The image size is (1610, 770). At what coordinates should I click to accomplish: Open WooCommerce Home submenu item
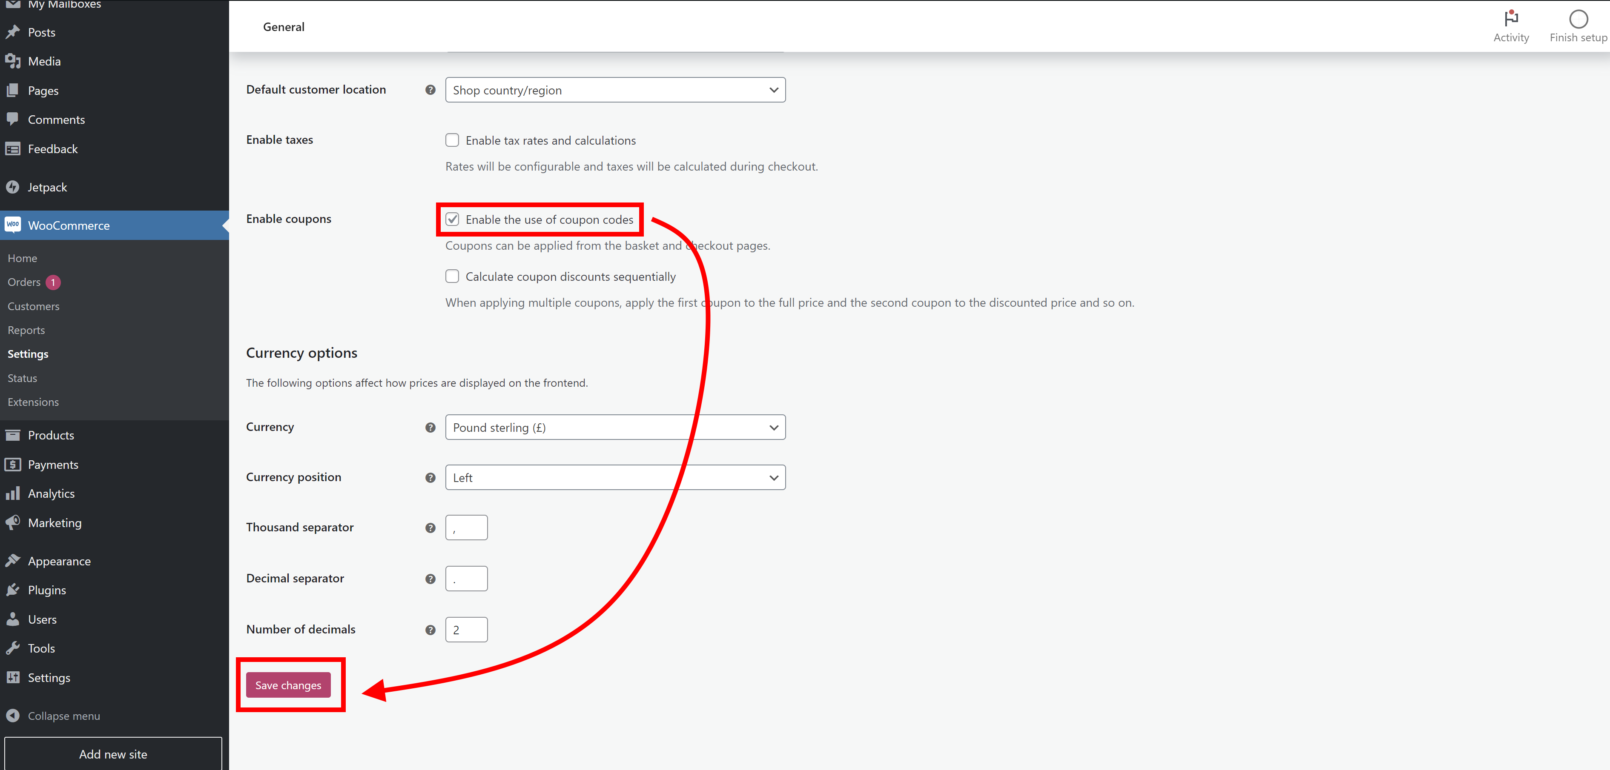(x=23, y=258)
